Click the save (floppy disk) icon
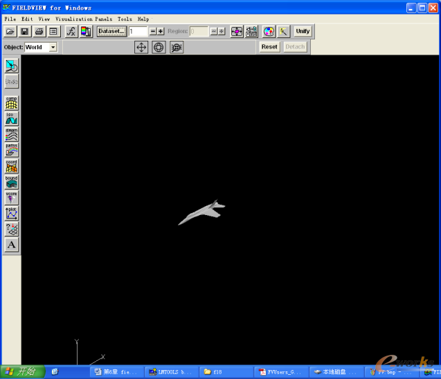The height and width of the screenshot is (379, 441). 25,31
